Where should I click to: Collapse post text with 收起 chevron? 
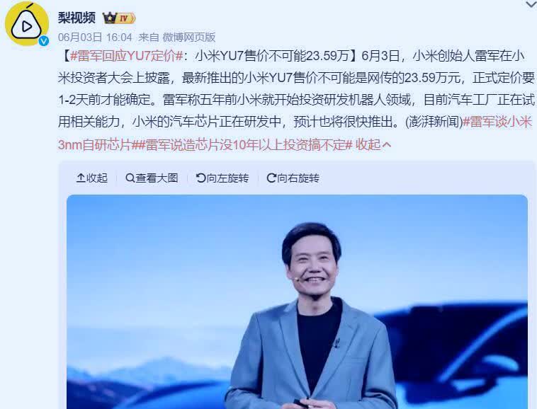tap(373, 144)
